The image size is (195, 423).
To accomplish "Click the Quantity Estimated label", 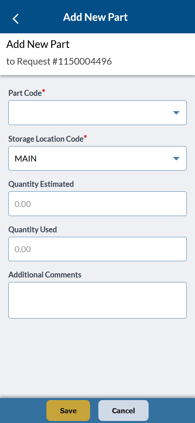I will (41, 184).
